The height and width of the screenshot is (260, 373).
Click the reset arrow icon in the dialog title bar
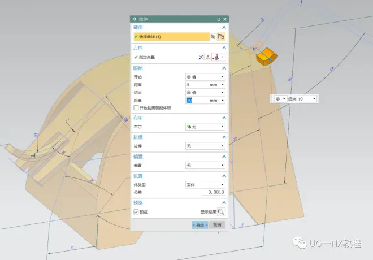click(x=219, y=19)
